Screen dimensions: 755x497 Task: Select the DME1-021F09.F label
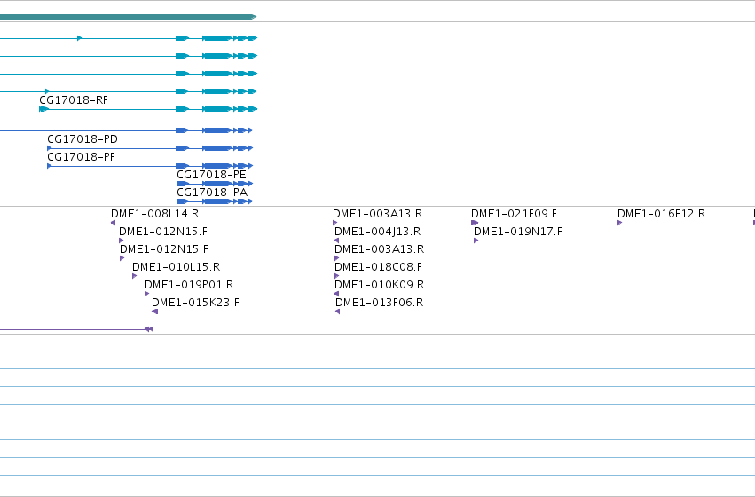(x=514, y=213)
